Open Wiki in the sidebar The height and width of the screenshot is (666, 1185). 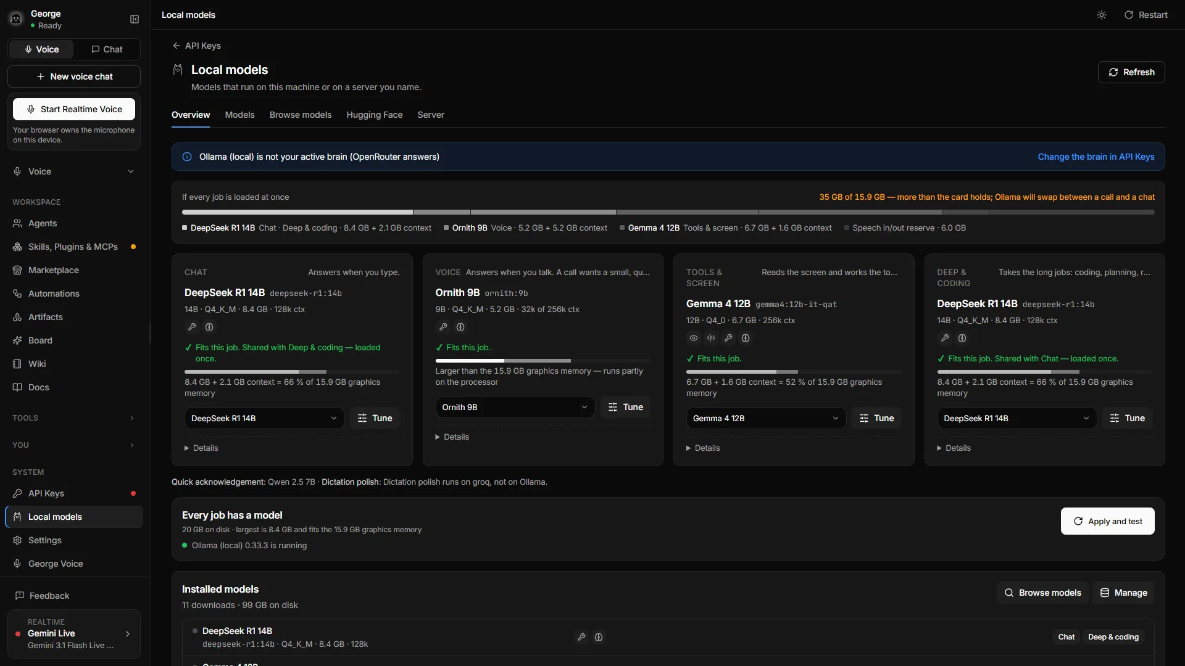pyautogui.click(x=74, y=364)
